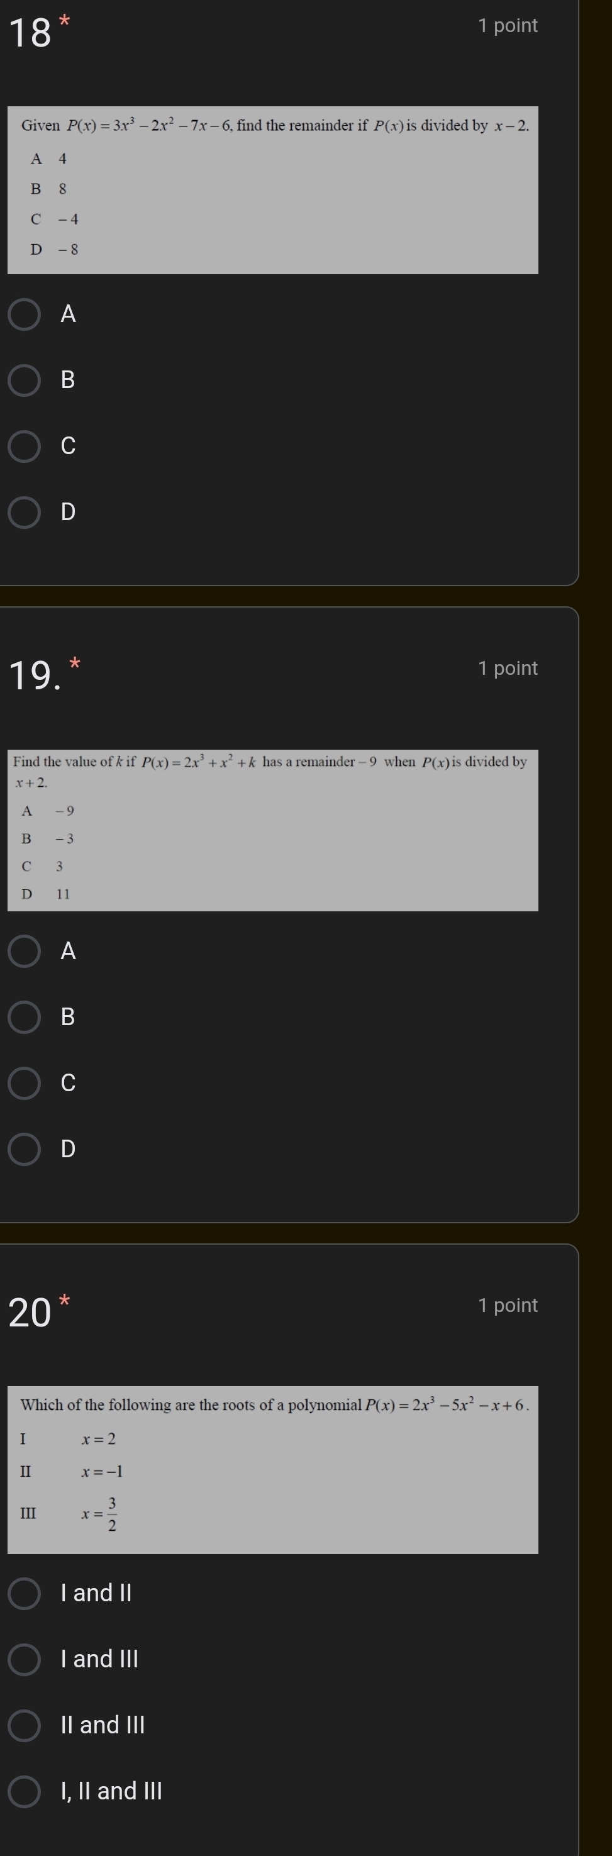Select answer B for question 19
612x1856 pixels.
(25, 1018)
